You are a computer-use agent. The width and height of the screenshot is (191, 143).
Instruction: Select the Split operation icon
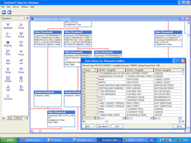[x=8, y=88]
